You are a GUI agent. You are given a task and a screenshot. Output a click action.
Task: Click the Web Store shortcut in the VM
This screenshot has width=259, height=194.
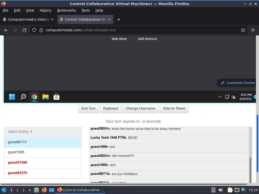point(119,39)
